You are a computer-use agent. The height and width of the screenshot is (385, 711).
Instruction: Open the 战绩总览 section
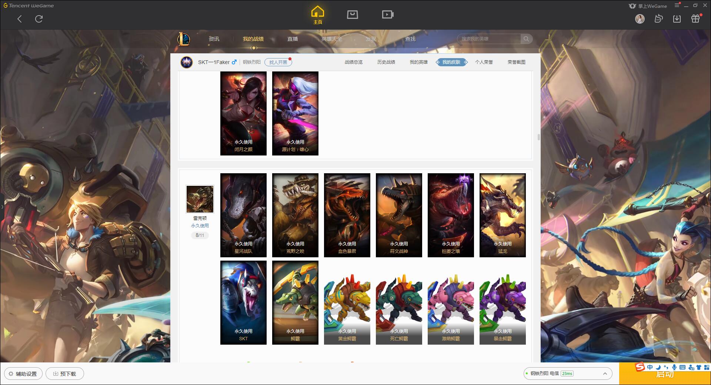(x=354, y=62)
